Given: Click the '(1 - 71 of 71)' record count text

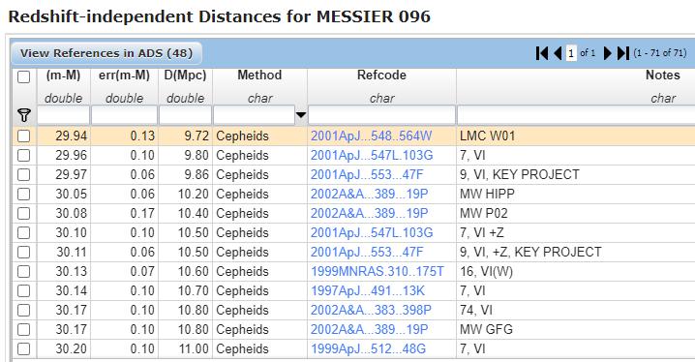Looking at the screenshot, I should point(659,53).
